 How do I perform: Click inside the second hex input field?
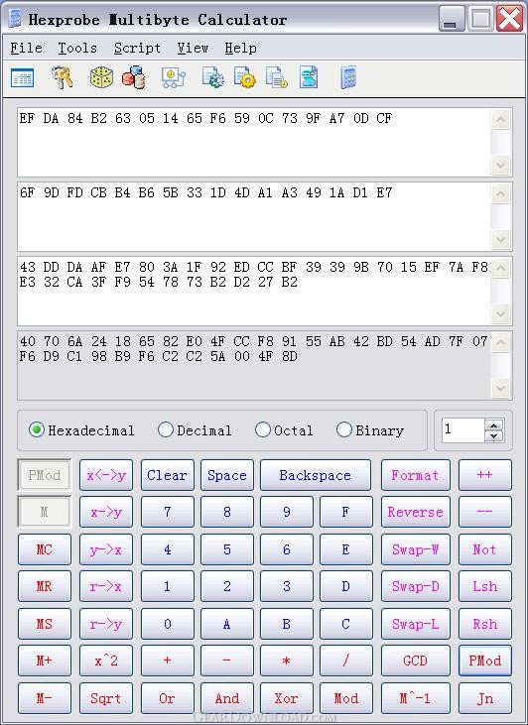pos(254,217)
